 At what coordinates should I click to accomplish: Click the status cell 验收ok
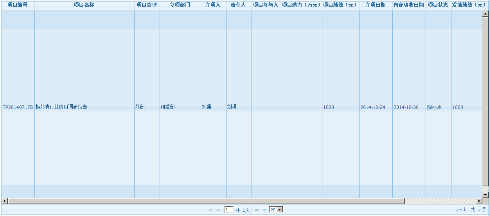click(434, 107)
